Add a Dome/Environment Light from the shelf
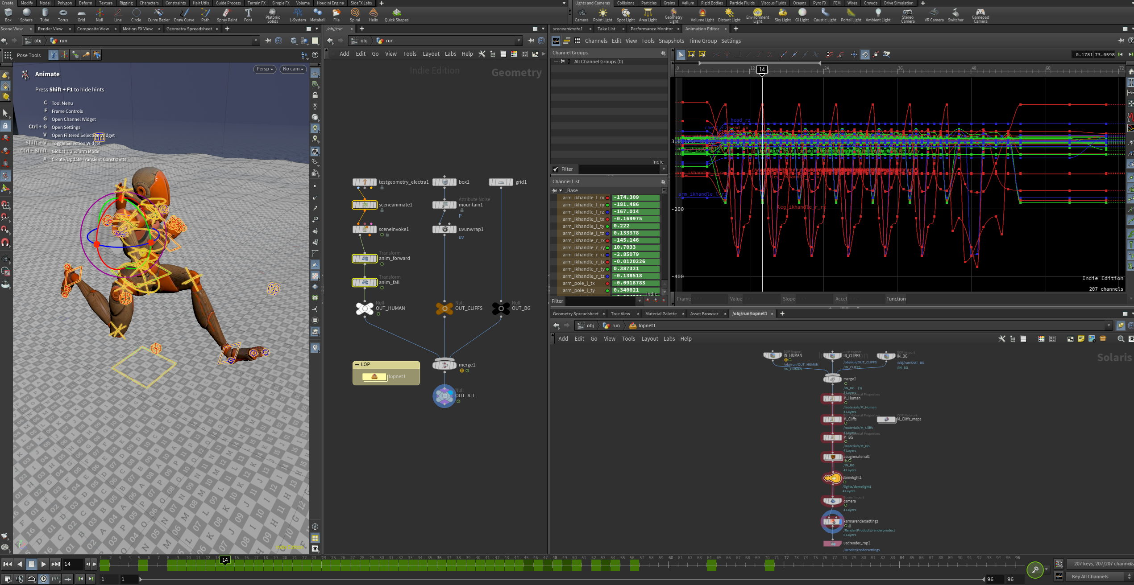The image size is (1134, 585). point(757,15)
